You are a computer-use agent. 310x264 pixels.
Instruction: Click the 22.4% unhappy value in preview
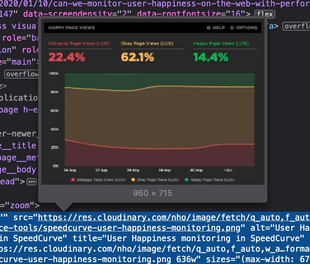coord(67,57)
